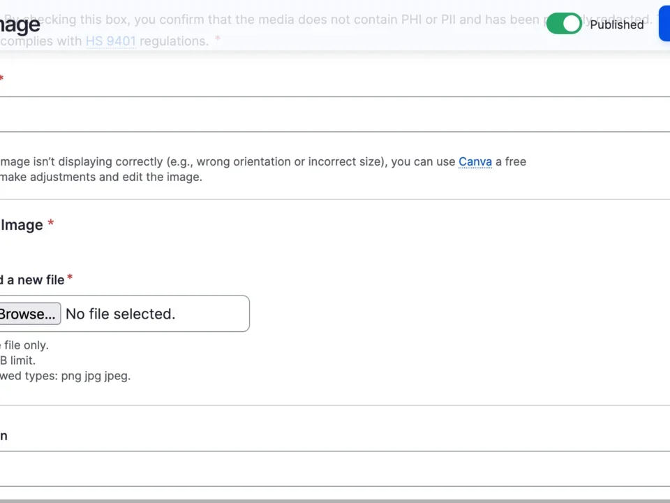Open the Canva link
This screenshot has width=670, height=503.
(x=475, y=161)
